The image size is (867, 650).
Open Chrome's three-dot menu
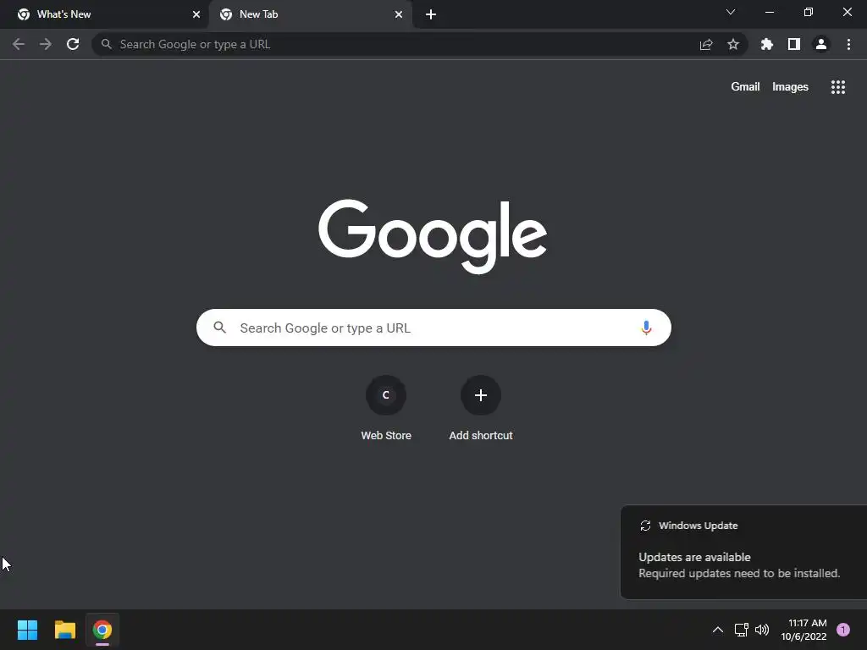(x=848, y=44)
